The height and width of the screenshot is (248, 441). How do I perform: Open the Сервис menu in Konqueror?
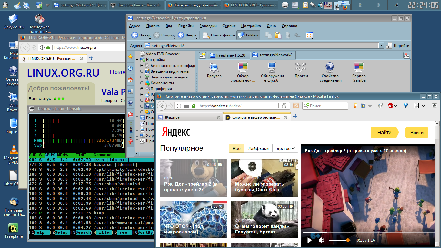point(229,26)
